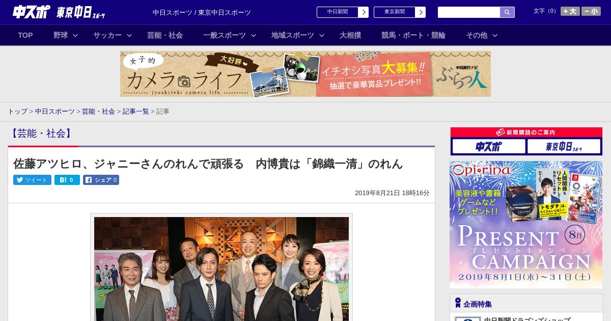Click 中スポ subscription button in sidebar

489,147
